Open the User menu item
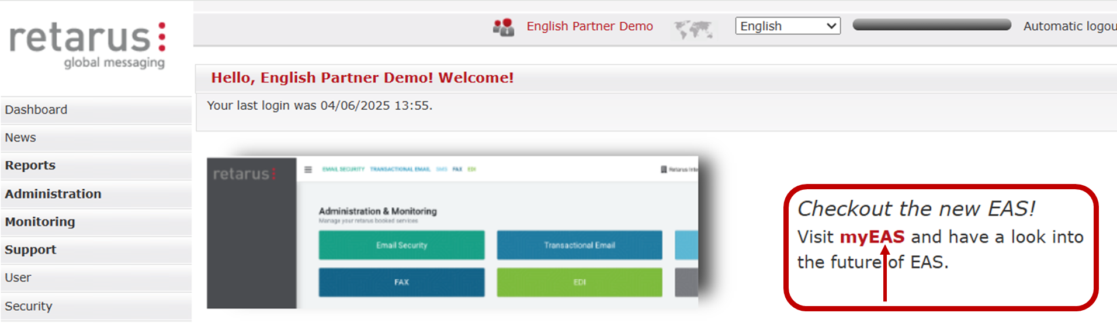Image resolution: width=1117 pixels, height=323 pixels. tap(96, 278)
